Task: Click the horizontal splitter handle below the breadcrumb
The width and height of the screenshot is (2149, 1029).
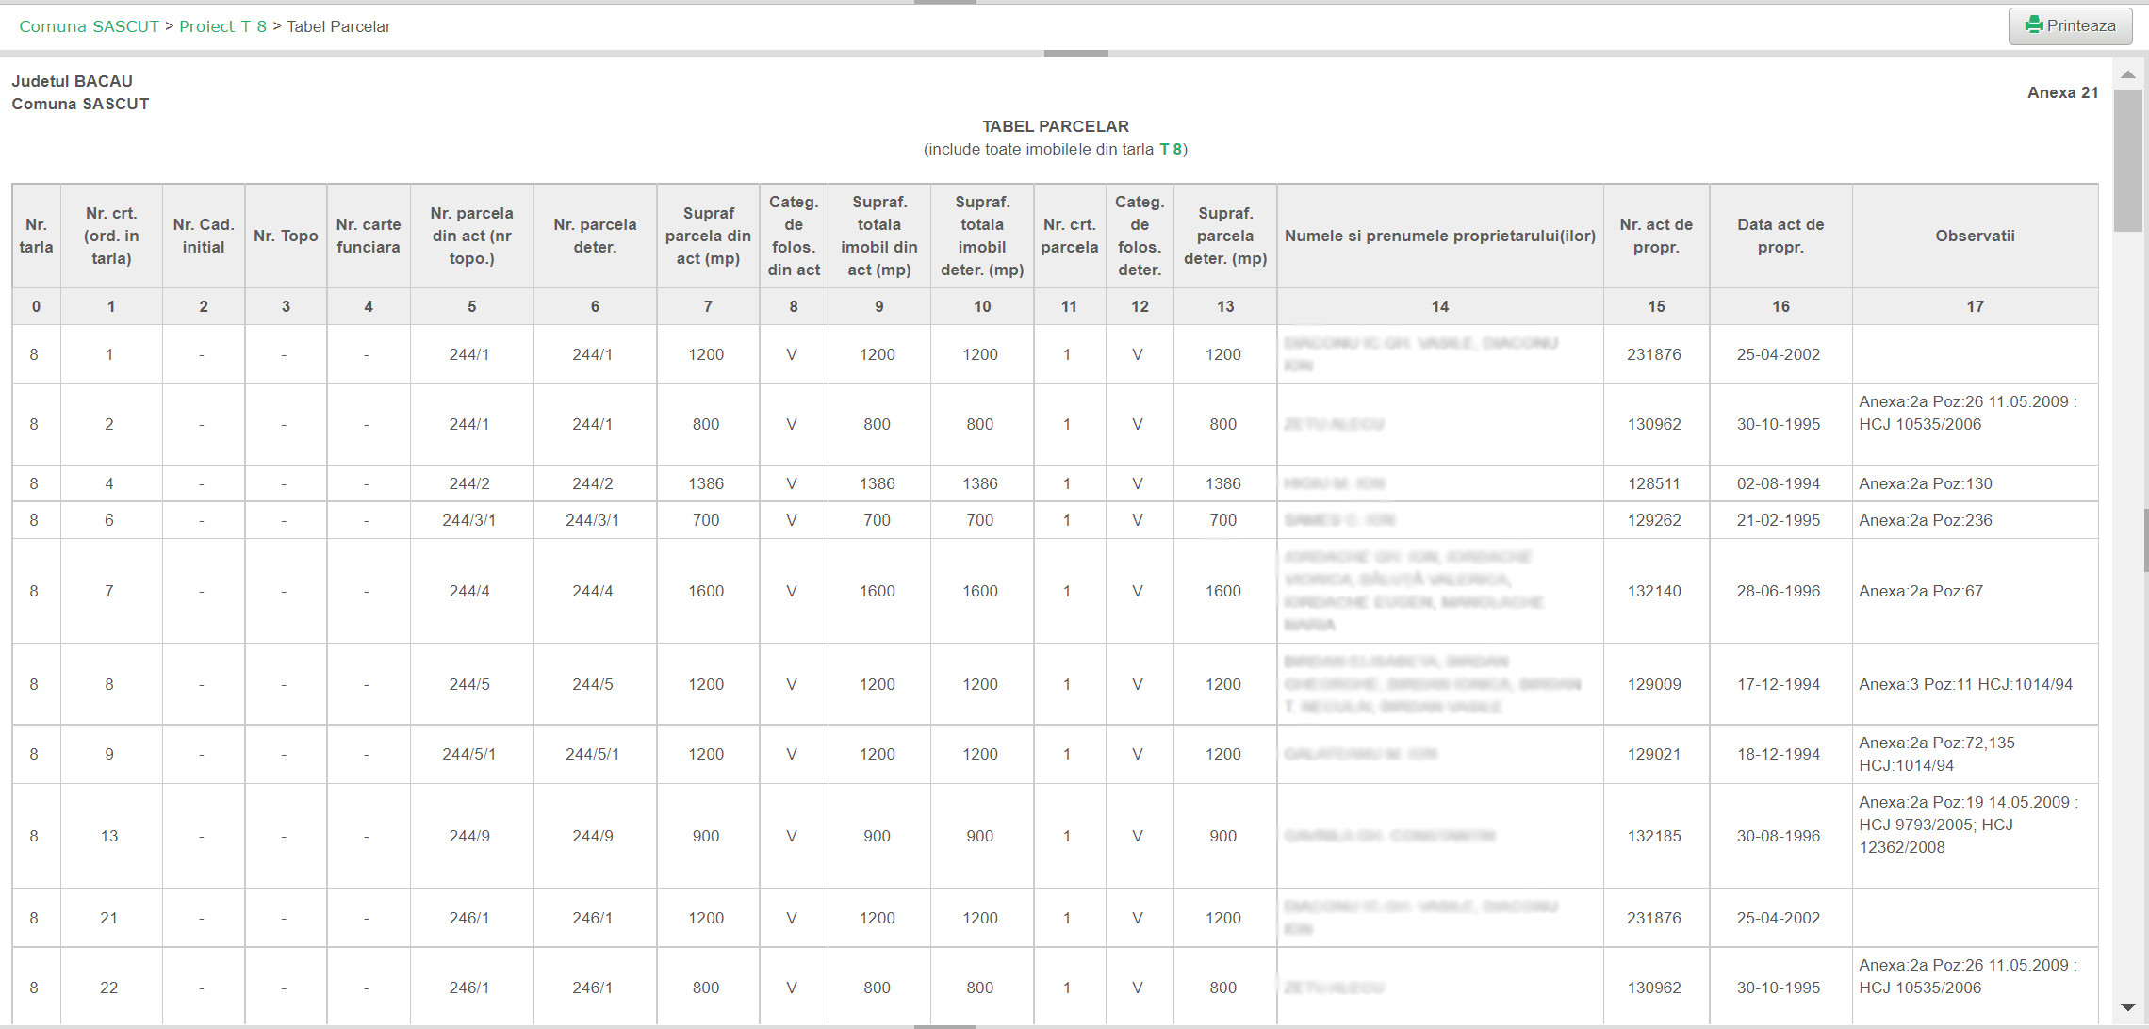Action: 1075,54
